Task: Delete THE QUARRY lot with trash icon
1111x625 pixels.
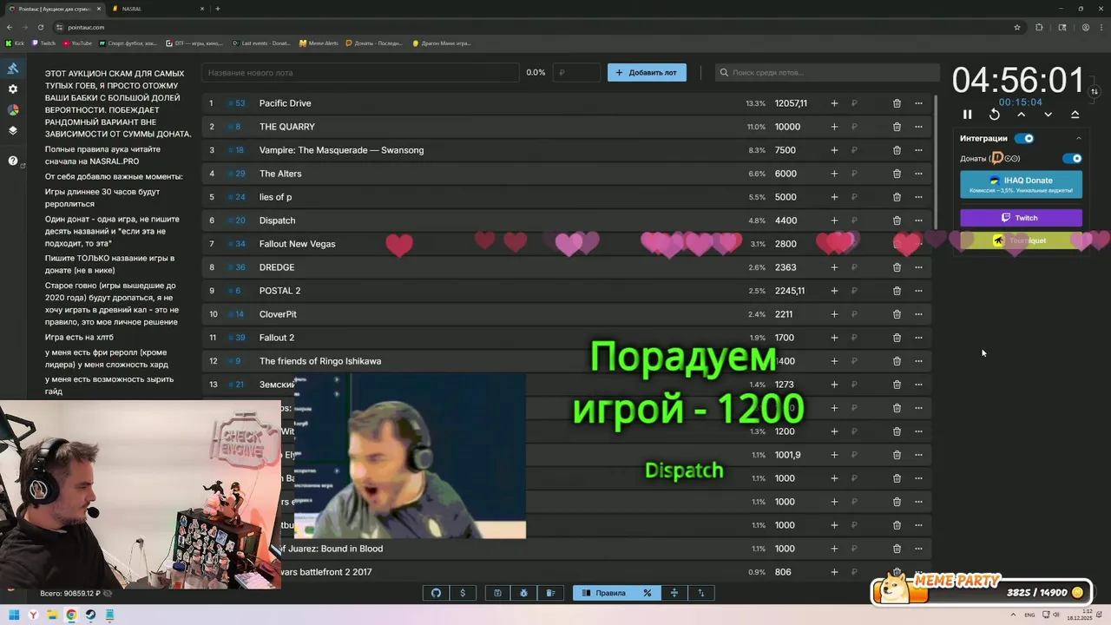Action: point(897,127)
